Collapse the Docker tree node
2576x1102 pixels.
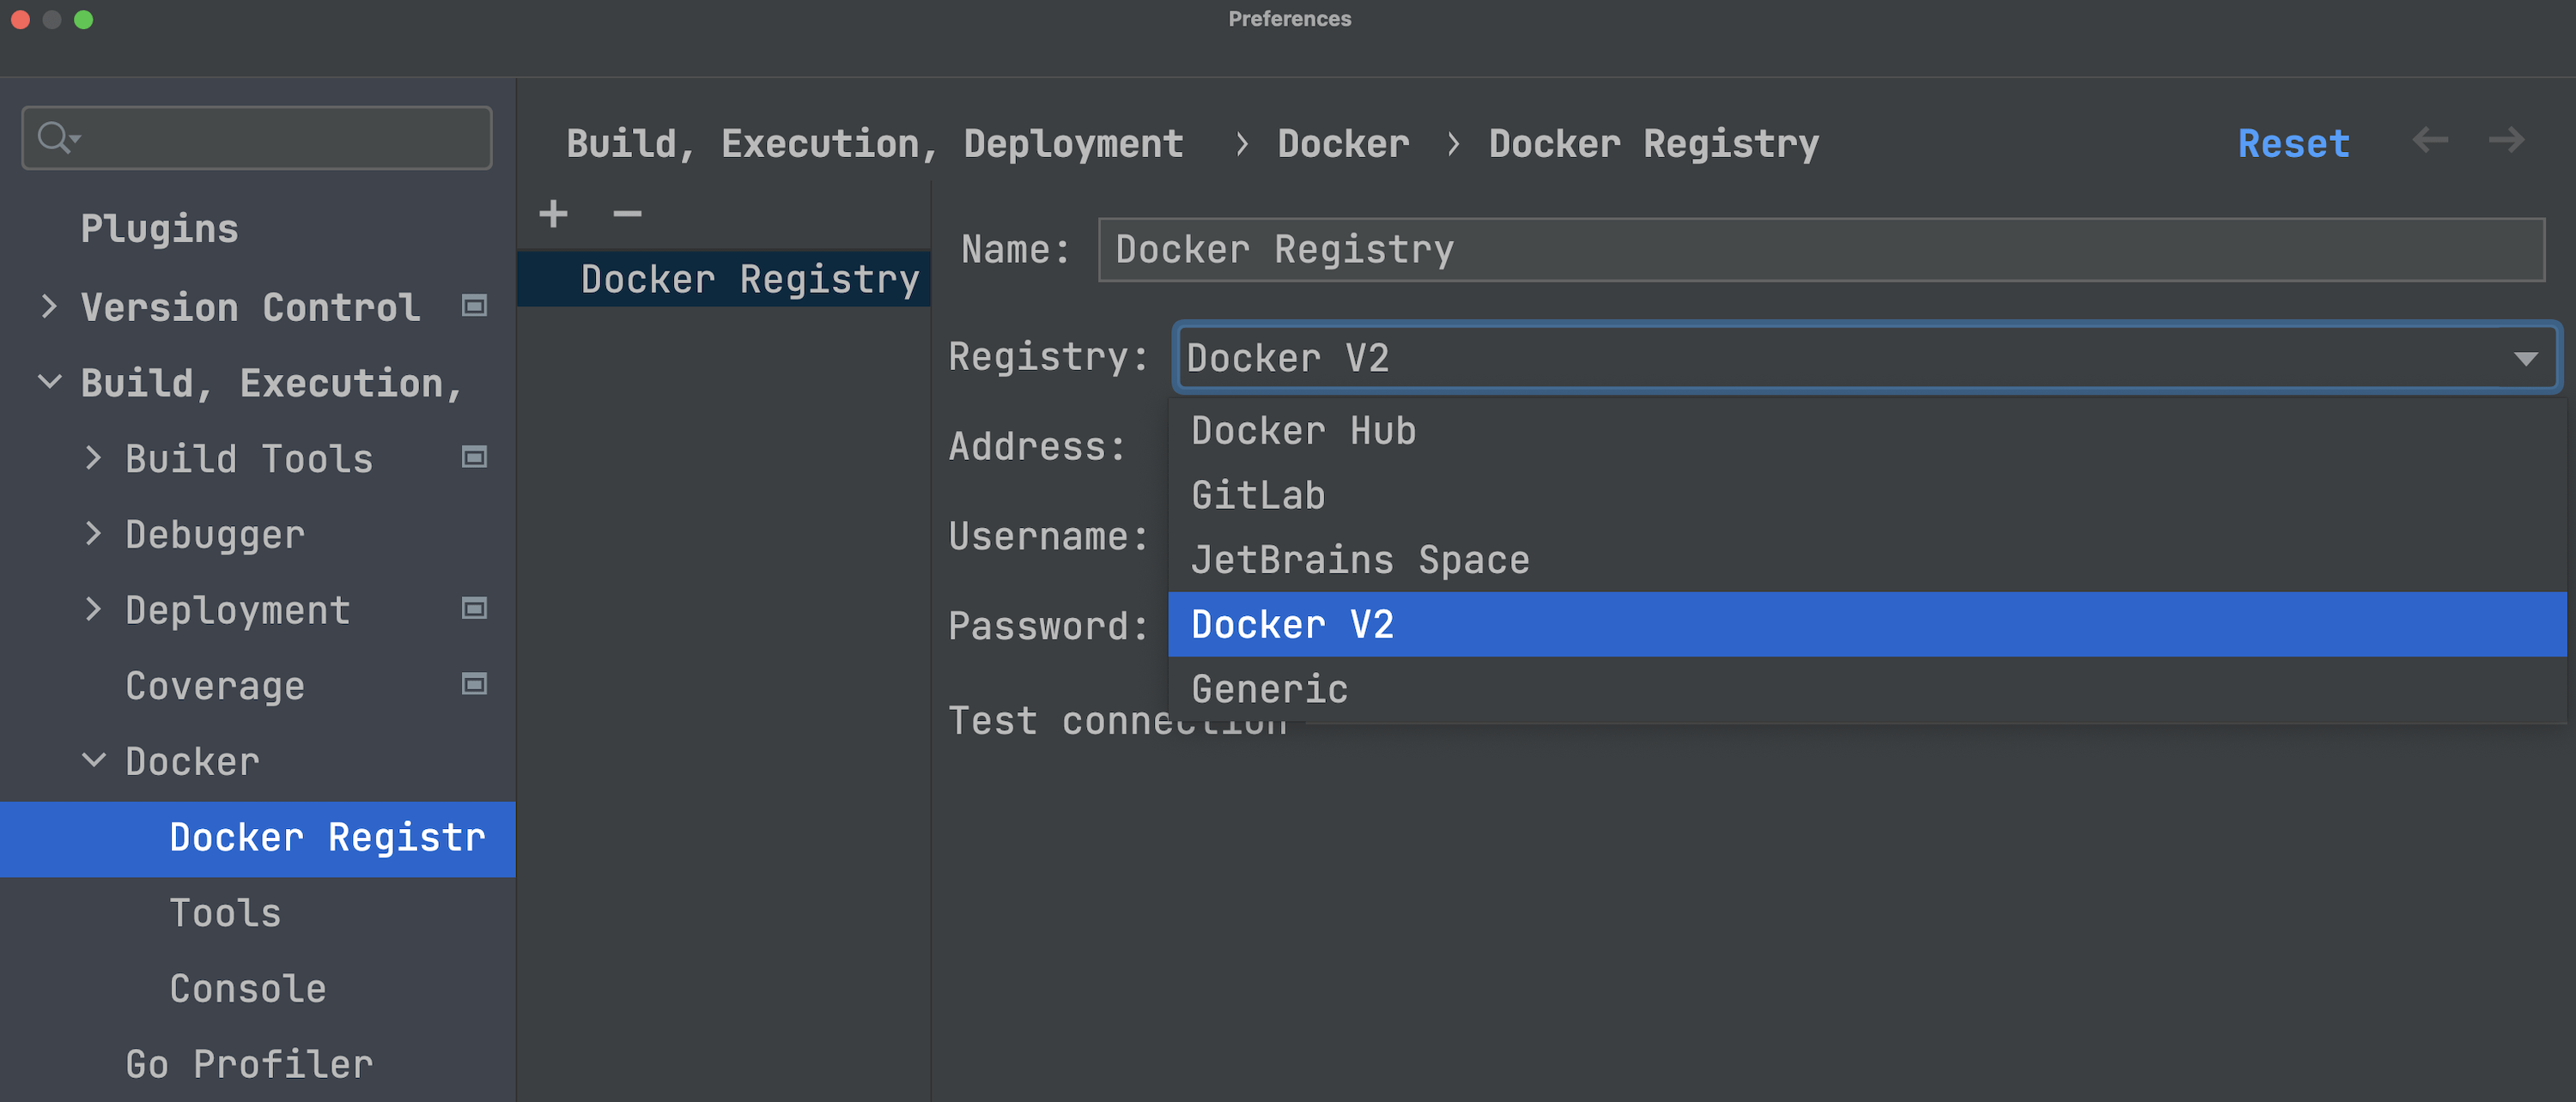93,760
